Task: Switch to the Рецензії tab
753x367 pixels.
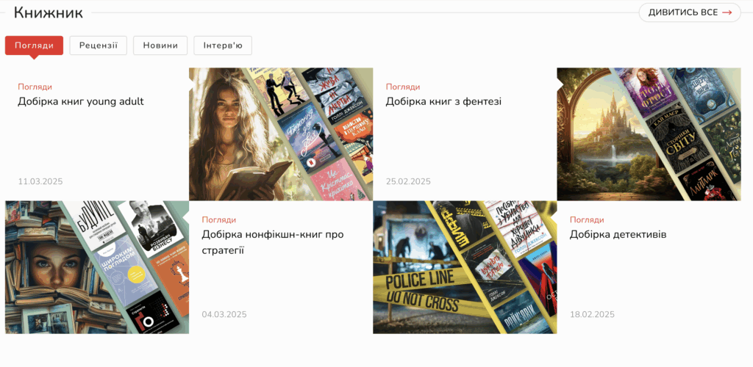Action: pos(99,46)
